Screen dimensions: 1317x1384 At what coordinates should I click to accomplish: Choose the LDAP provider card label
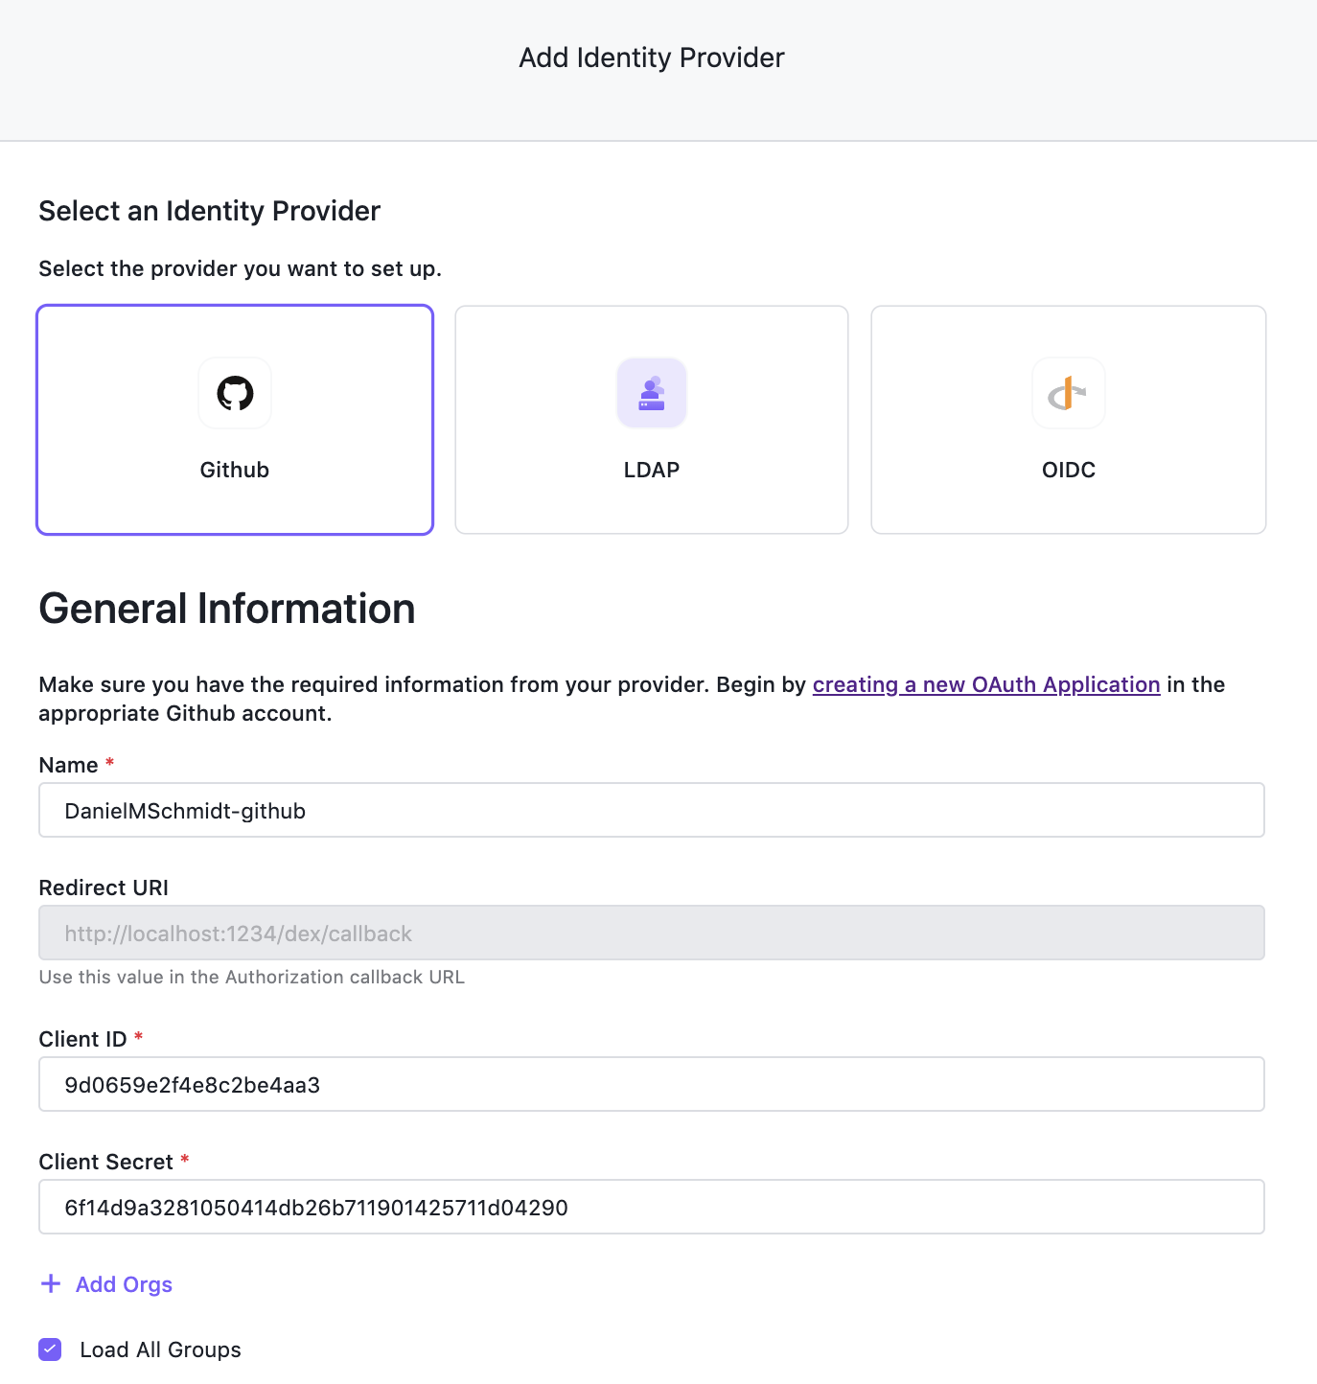(x=652, y=470)
